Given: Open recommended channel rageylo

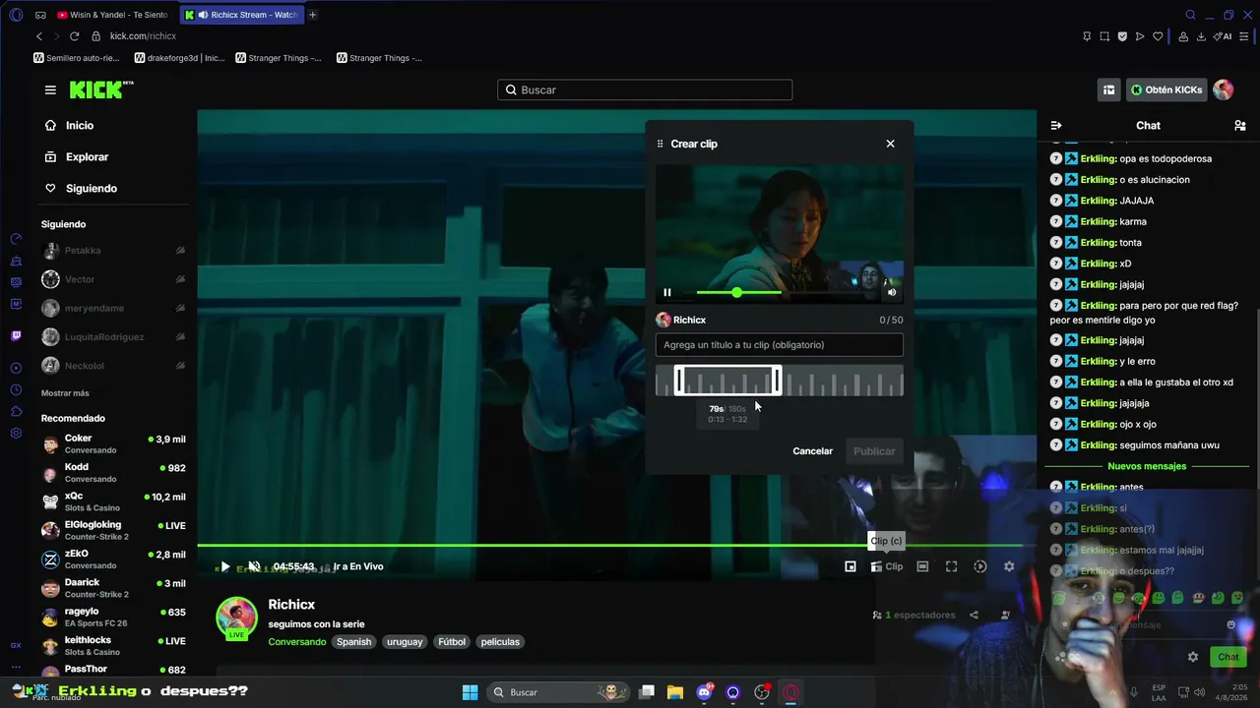Looking at the screenshot, I should pyautogui.click(x=113, y=618).
